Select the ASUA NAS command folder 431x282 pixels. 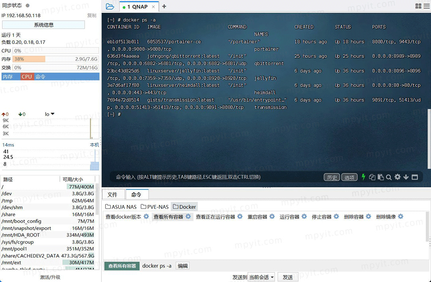121,207
